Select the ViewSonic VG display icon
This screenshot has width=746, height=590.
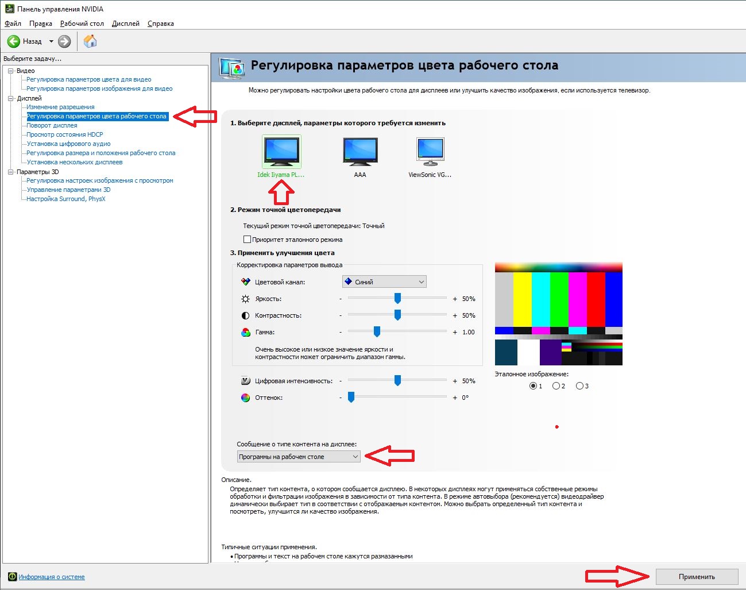click(430, 152)
